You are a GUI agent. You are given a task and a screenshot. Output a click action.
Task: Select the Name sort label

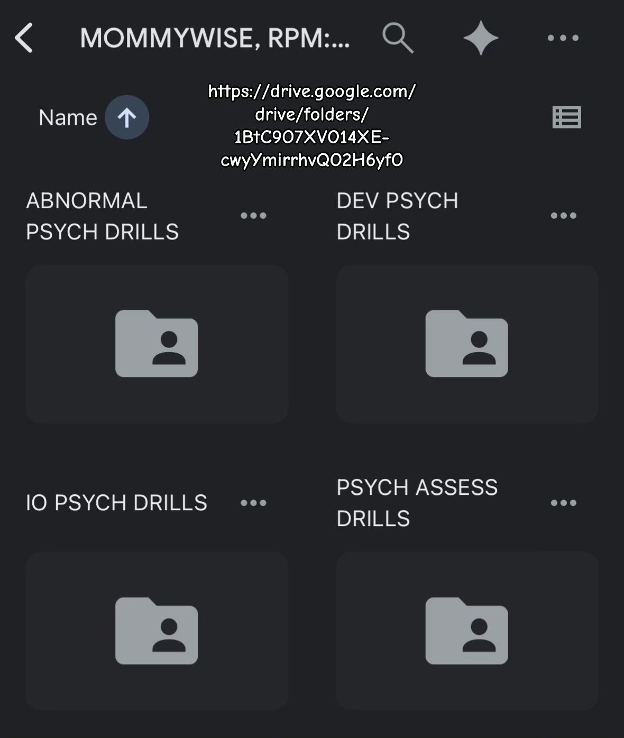[68, 117]
